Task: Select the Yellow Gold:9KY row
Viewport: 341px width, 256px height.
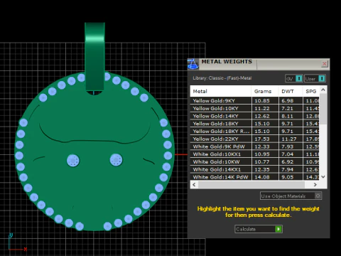Action: click(x=254, y=101)
